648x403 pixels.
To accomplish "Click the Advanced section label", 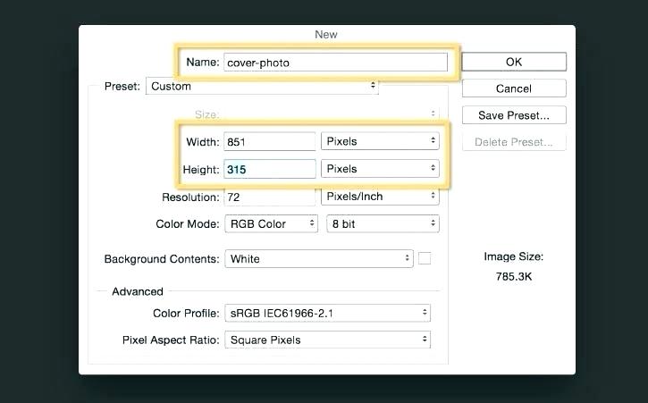I will (x=138, y=291).
